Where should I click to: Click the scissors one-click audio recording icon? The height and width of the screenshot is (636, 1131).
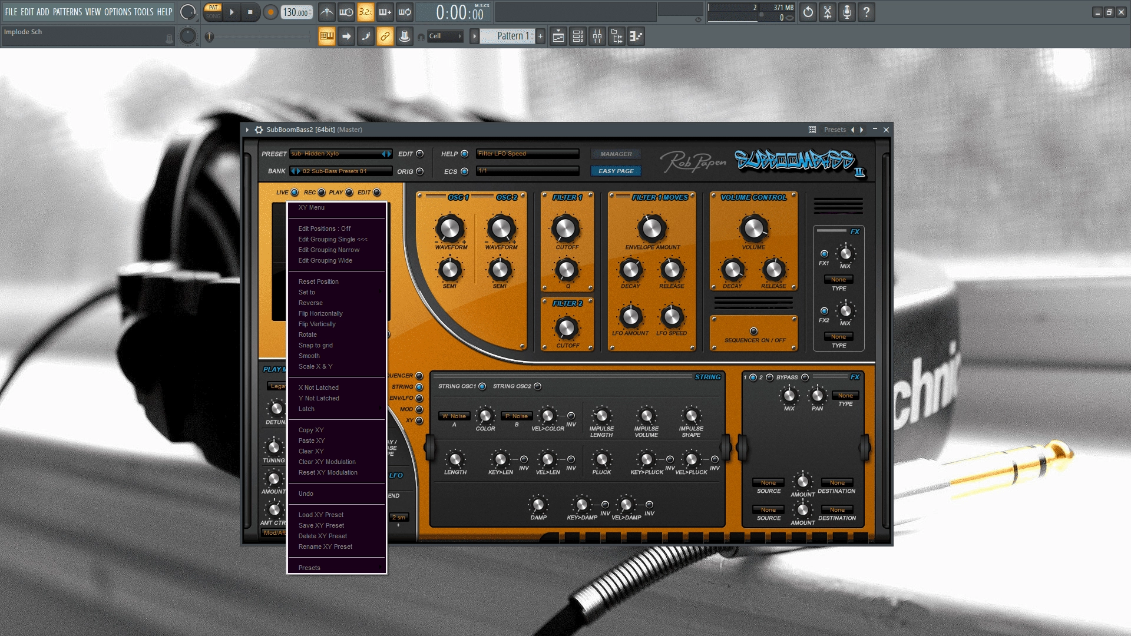pos(828,12)
